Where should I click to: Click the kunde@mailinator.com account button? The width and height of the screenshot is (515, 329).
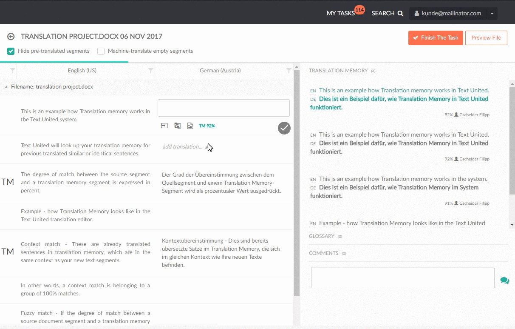[x=448, y=14]
